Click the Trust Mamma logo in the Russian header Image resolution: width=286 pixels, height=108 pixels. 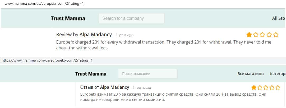click(91, 74)
